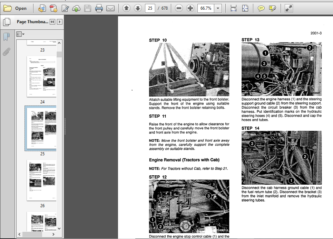Select the page 26 thumbnail
The height and width of the screenshot is (239, 333).
point(42,180)
